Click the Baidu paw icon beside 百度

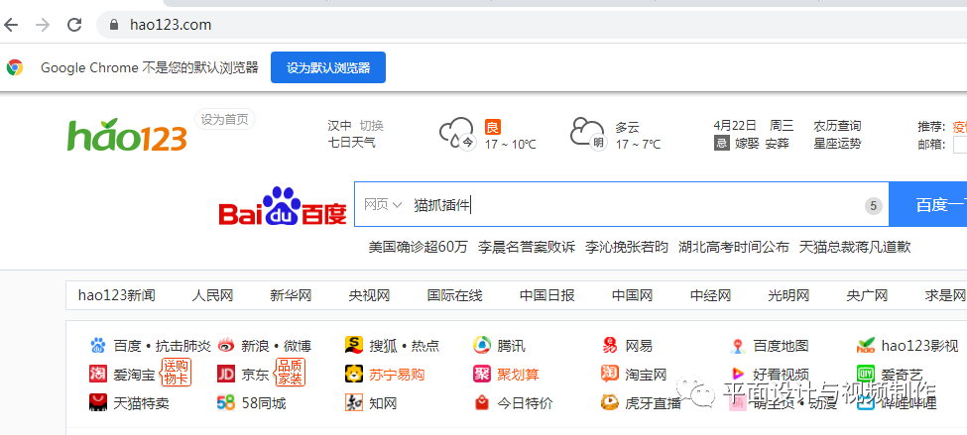coord(98,345)
